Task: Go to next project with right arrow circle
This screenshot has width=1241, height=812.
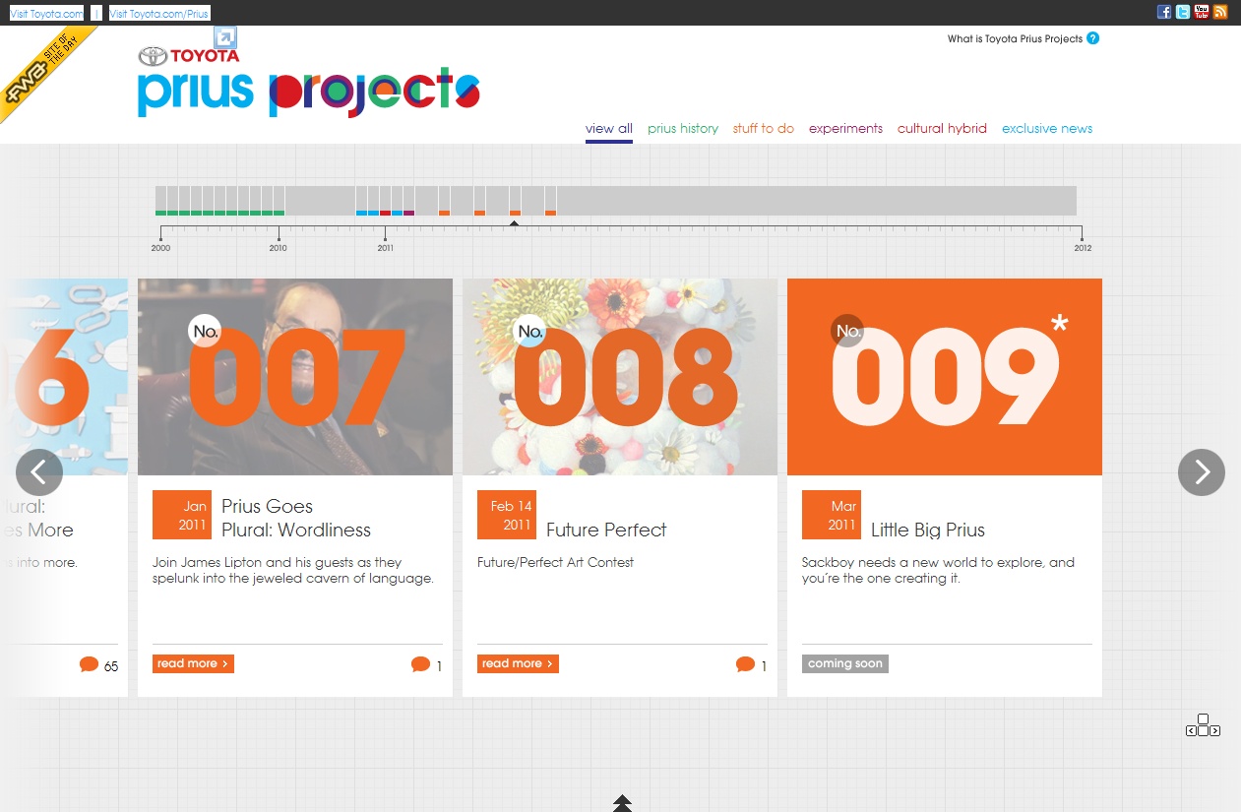Action: 1202,472
